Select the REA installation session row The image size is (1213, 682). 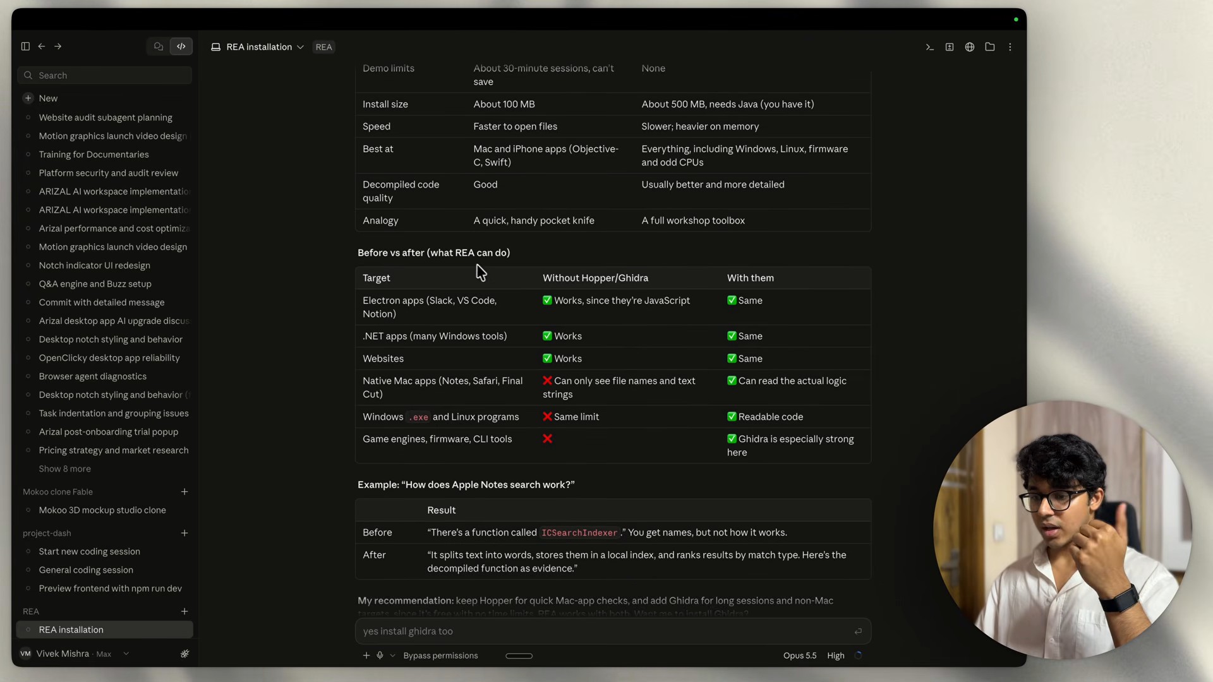pos(105,630)
